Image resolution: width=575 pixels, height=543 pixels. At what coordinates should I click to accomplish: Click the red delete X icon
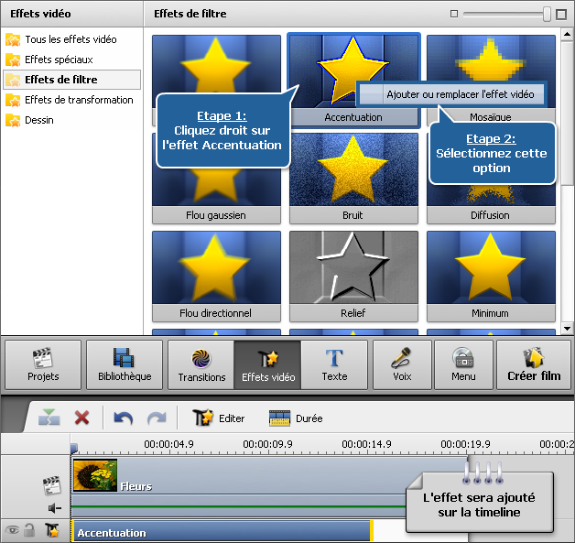(x=81, y=418)
